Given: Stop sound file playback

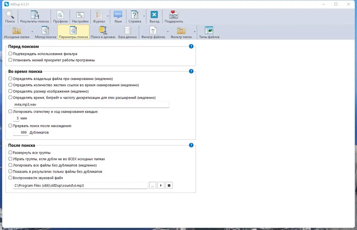Looking at the screenshot, I should tap(169, 185).
